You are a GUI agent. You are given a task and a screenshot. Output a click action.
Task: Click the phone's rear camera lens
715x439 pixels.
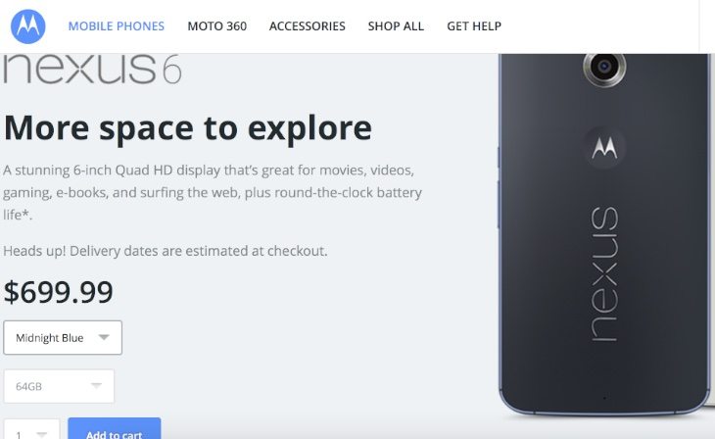[604, 68]
